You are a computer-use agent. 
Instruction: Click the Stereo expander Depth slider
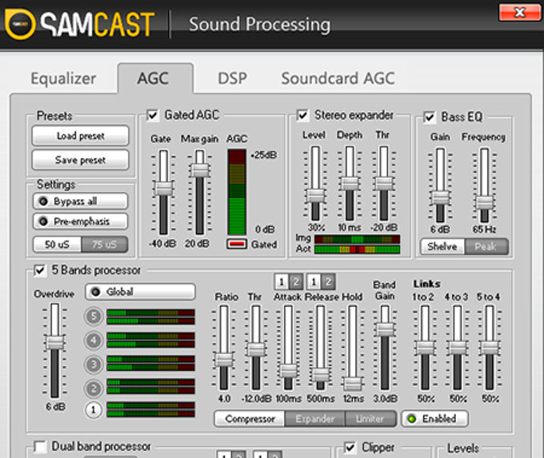click(x=350, y=183)
